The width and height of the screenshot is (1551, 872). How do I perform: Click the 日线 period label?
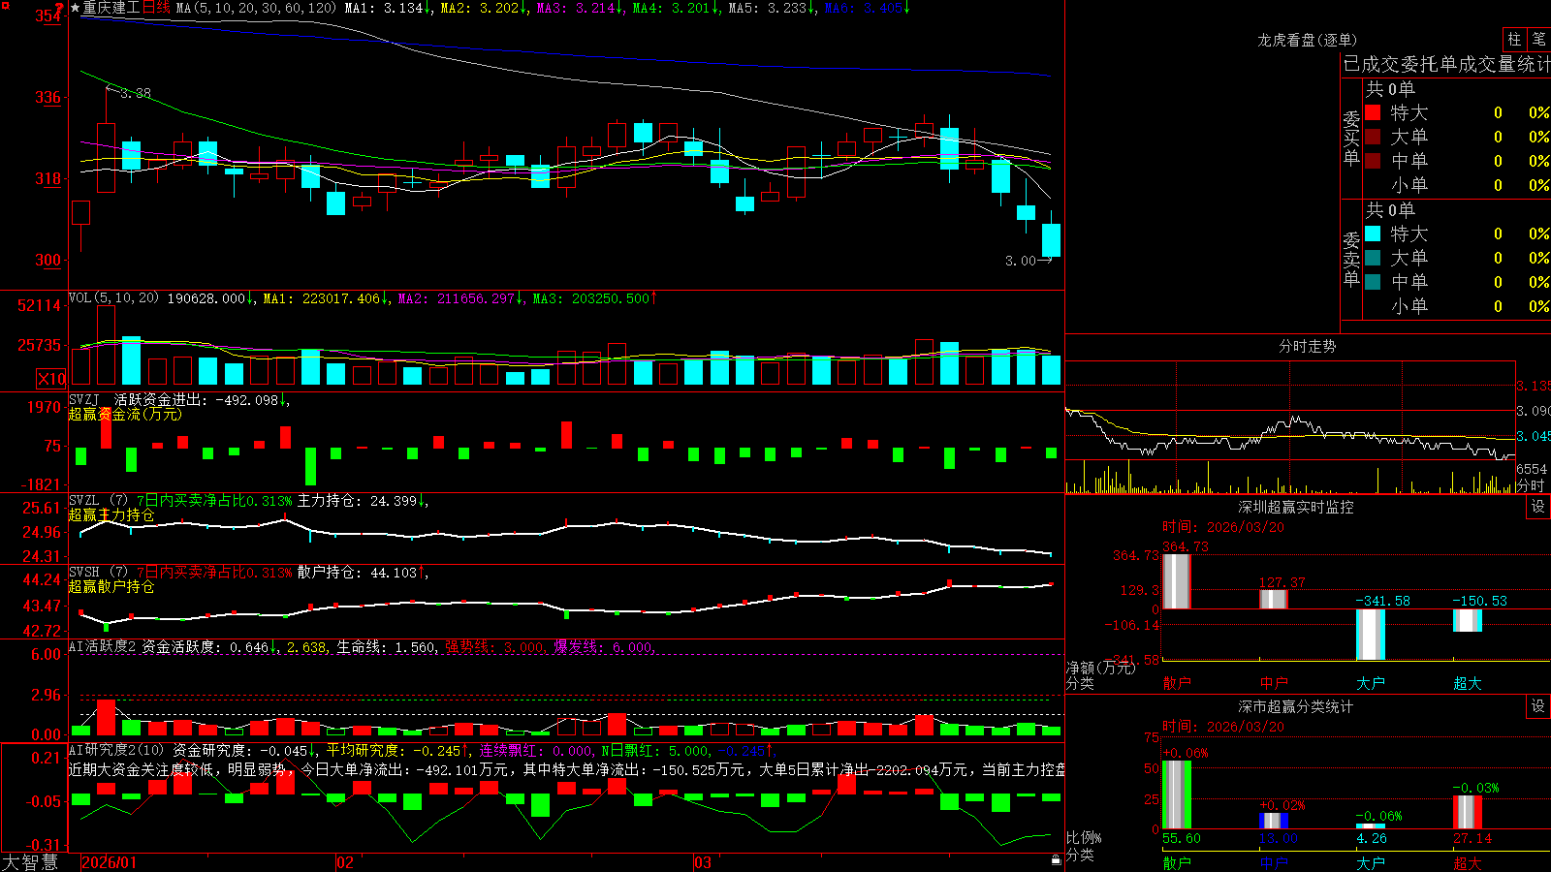(156, 8)
